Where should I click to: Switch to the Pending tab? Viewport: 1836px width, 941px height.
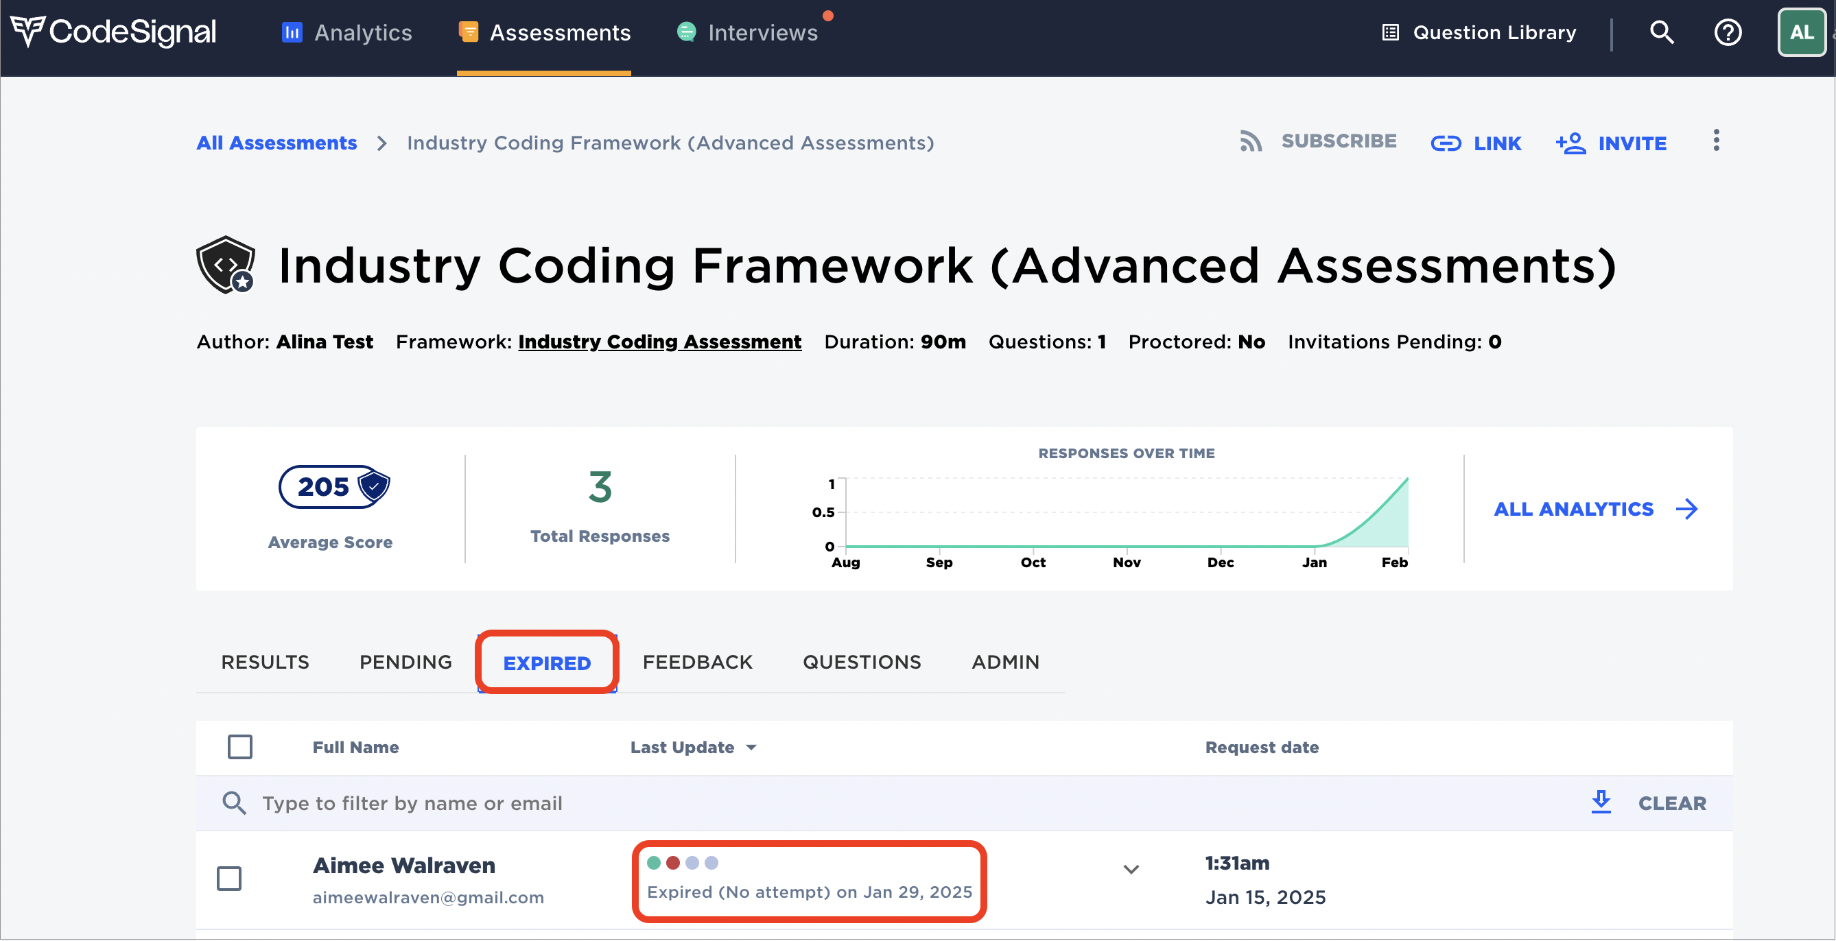click(405, 663)
